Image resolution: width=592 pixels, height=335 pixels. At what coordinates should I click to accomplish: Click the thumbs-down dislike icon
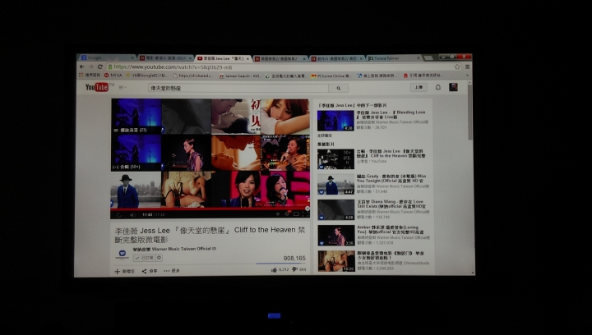(295, 269)
